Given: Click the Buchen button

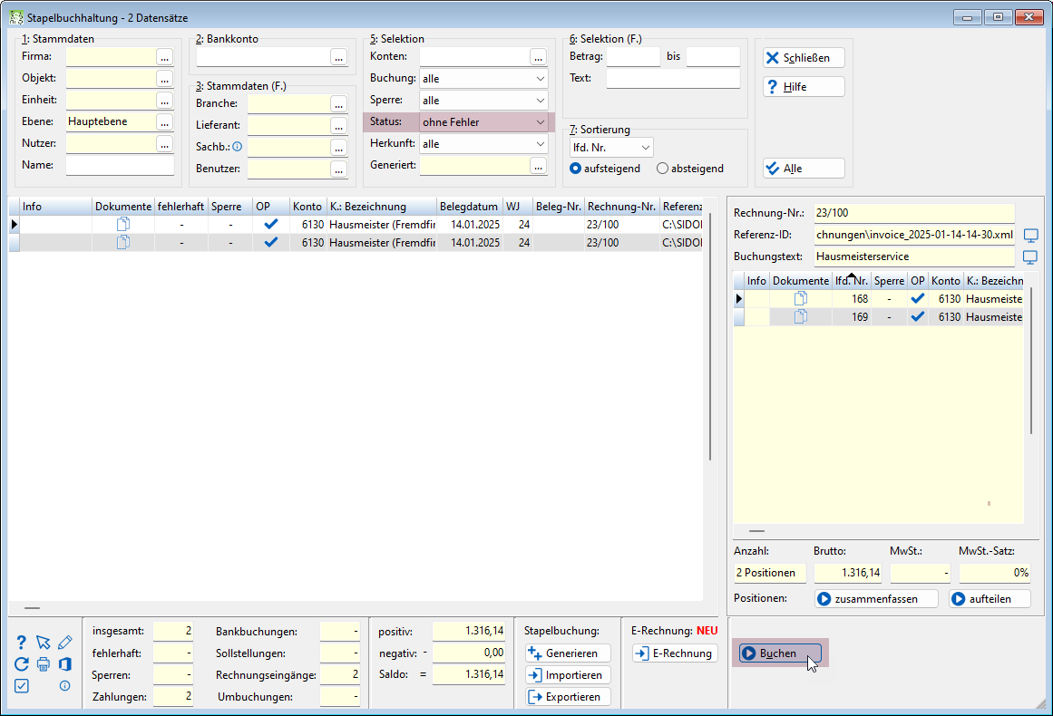Looking at the screenshot, I should (780, 653).
